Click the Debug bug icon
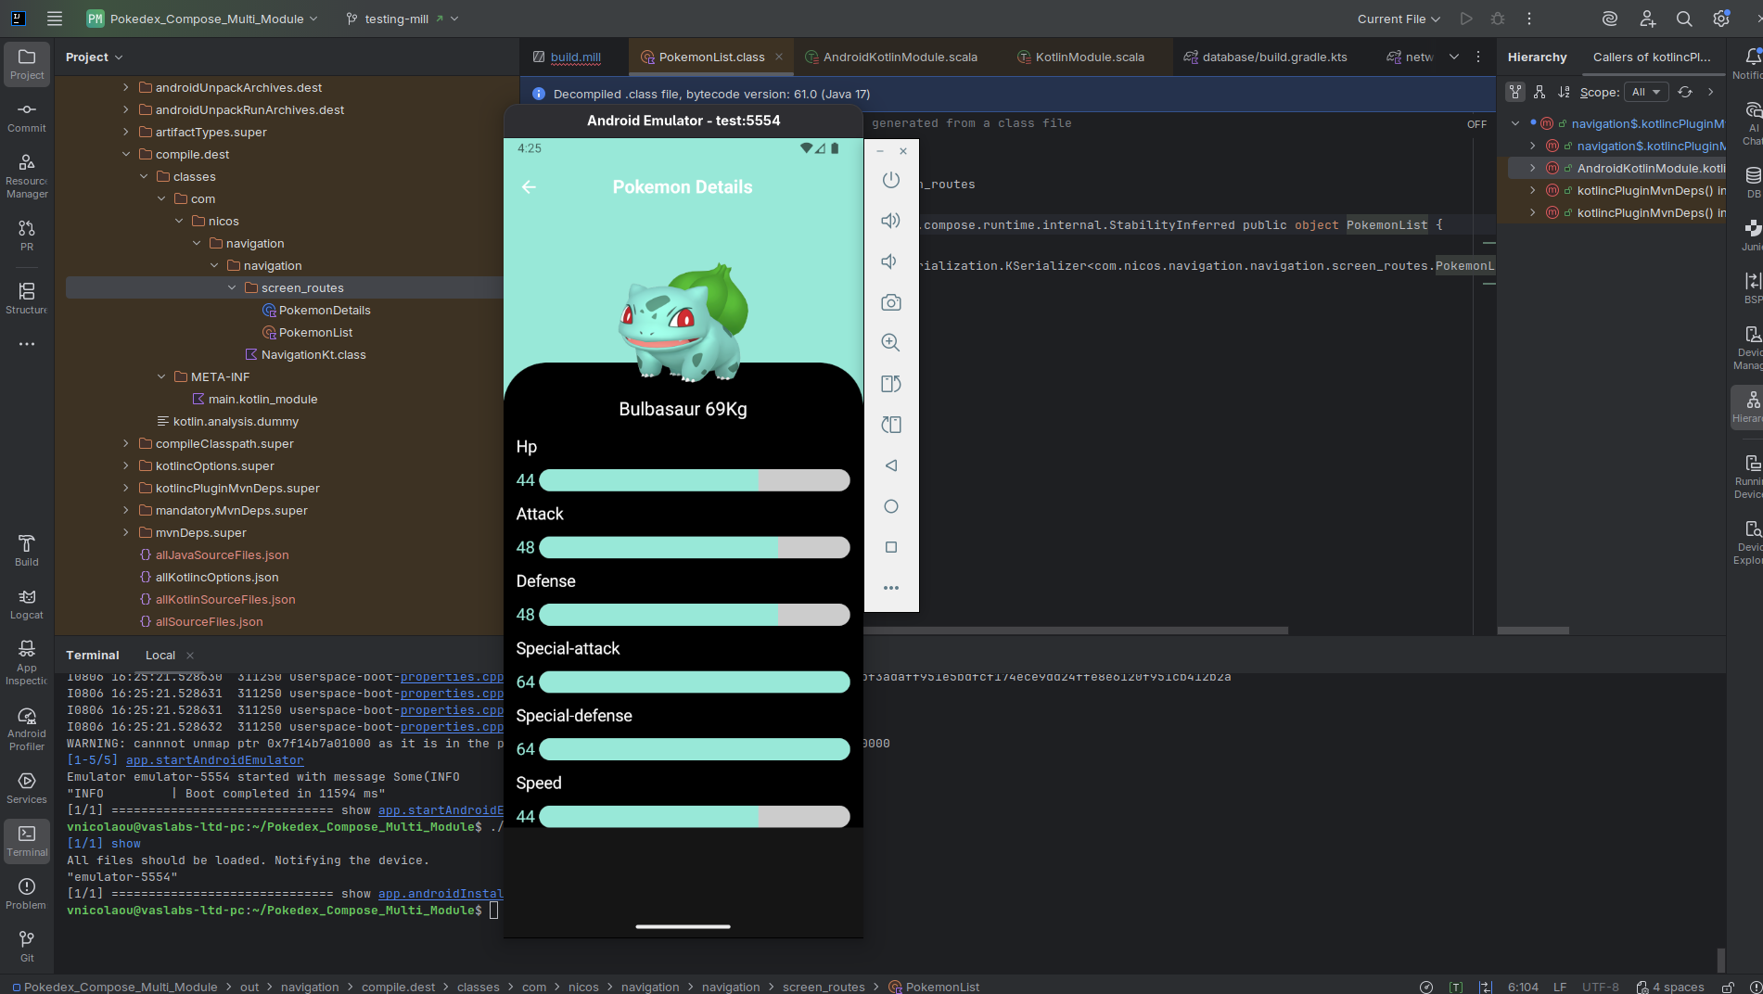 [1498, 19]
